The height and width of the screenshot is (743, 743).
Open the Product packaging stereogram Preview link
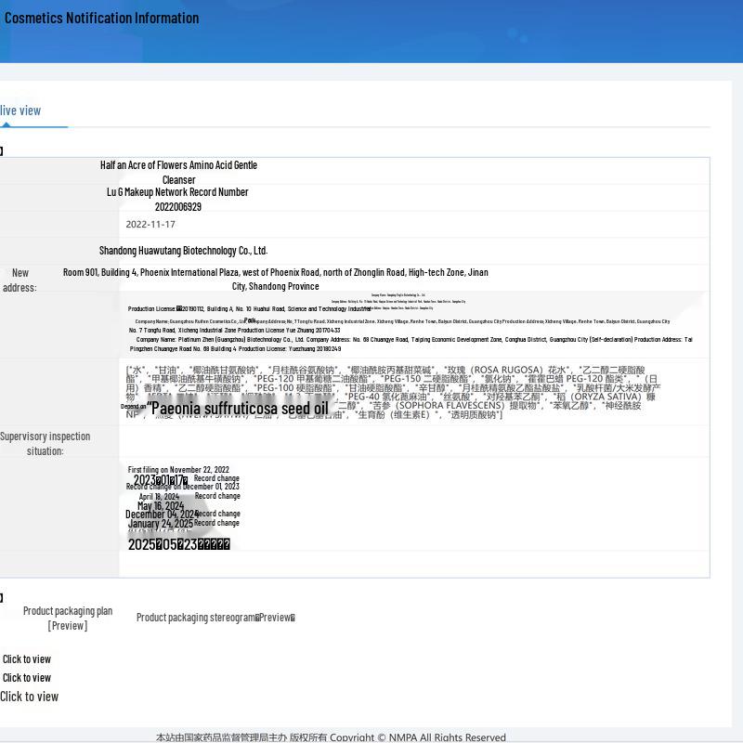tap(215, 618)
